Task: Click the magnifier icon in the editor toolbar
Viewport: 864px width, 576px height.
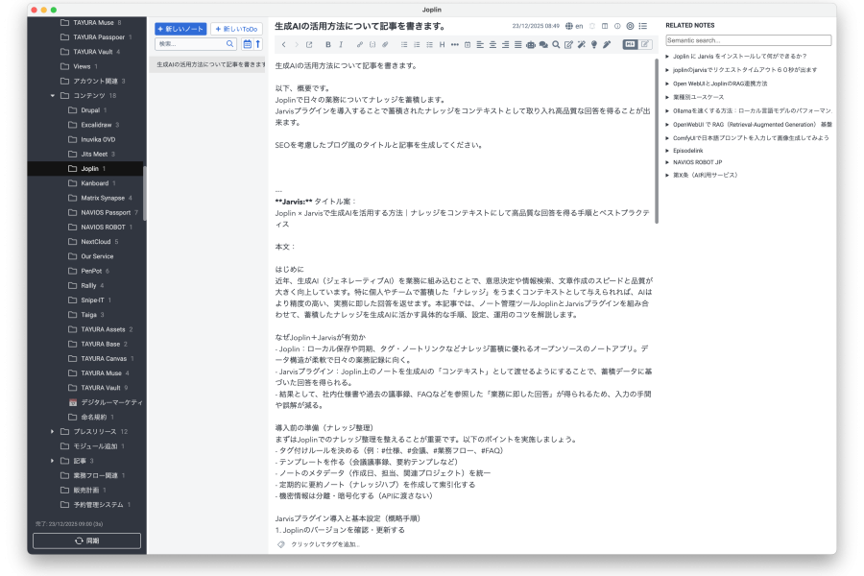Action: 556,44
